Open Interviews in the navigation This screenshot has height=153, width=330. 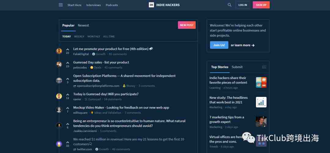[94, 5]
